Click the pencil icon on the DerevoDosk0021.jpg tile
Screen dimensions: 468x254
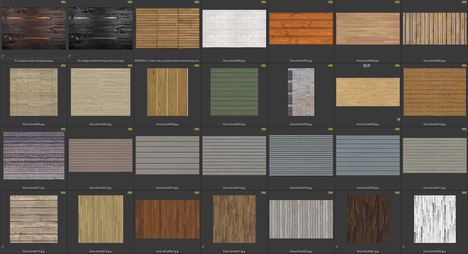click(203, 247)
